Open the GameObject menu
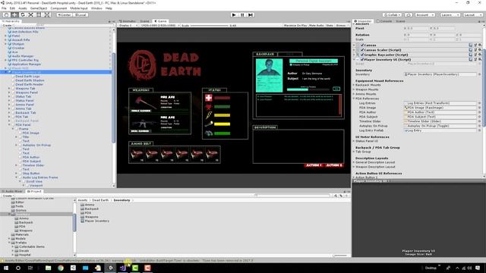 pyautogui.click(x=39, y=8)
